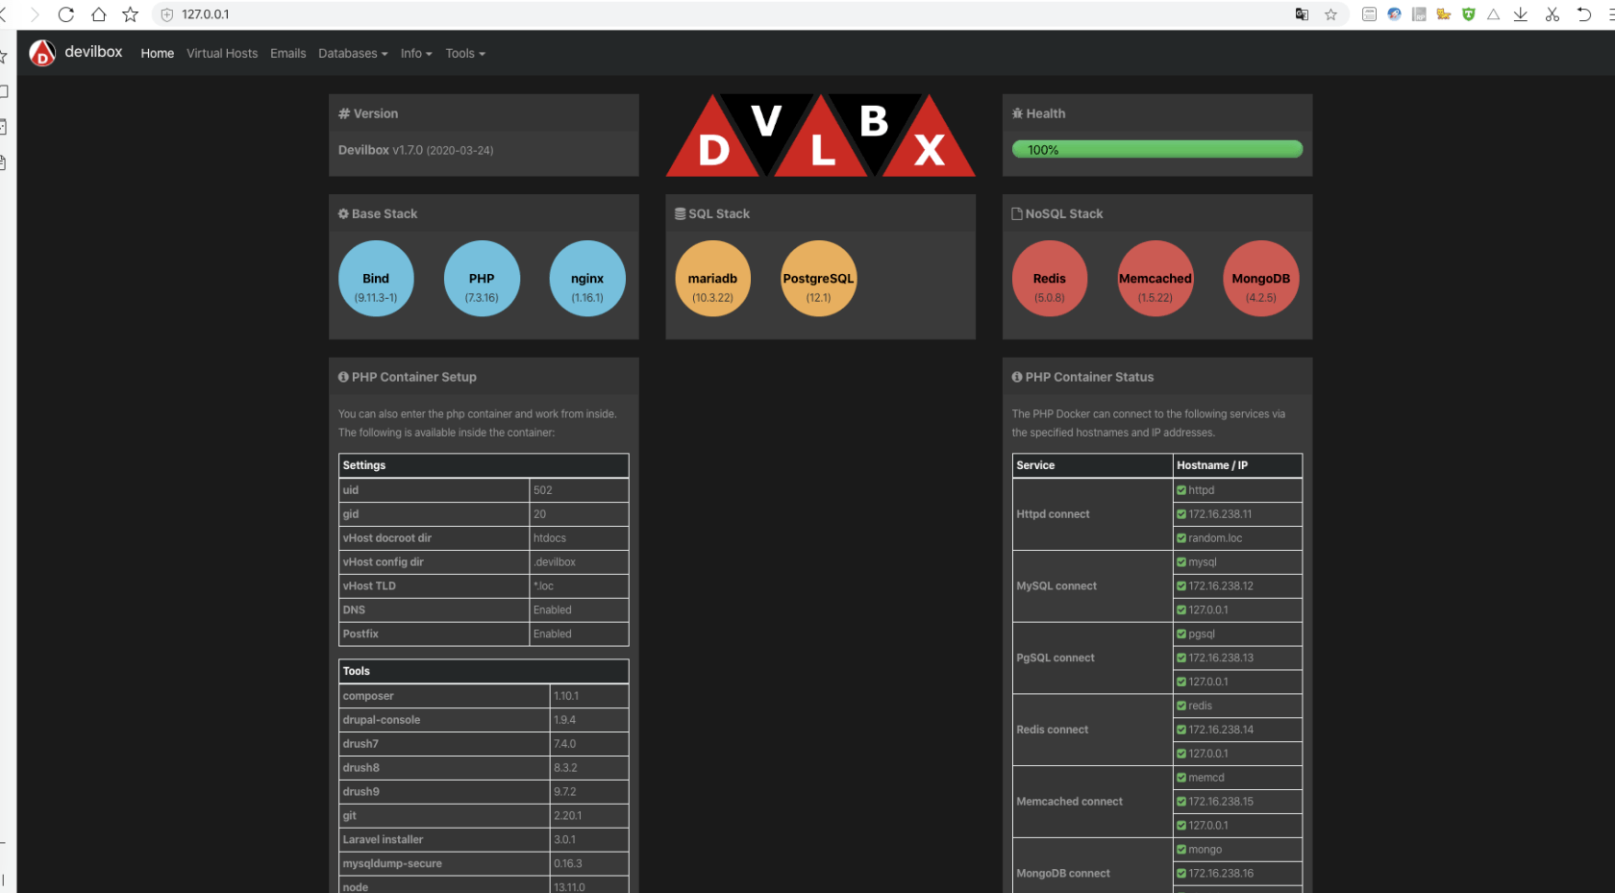1615x893 pixels.
Task: Click the Httpd connect service cell
Action: click(1093, 514)
